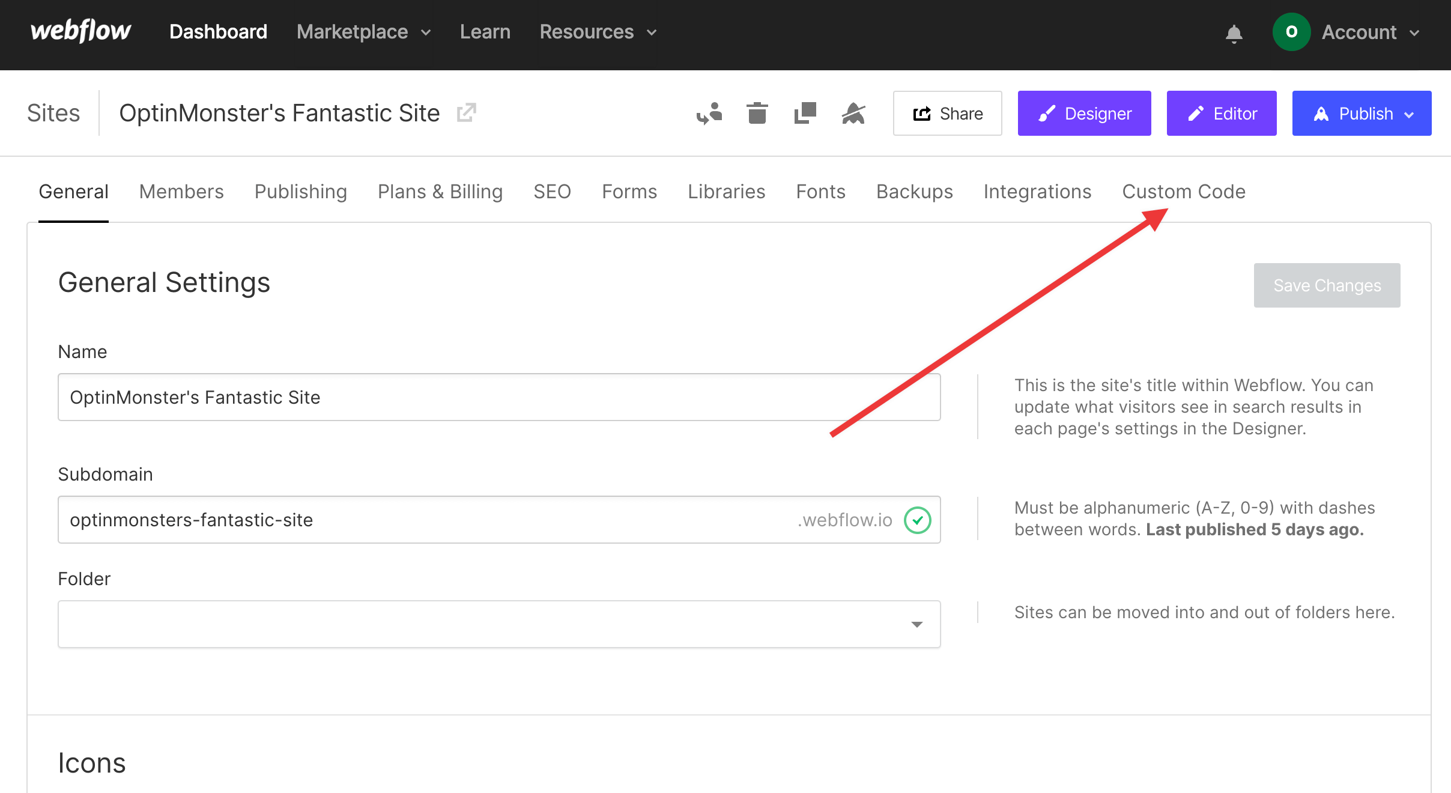Open the Plans & Billing tab

440,191
